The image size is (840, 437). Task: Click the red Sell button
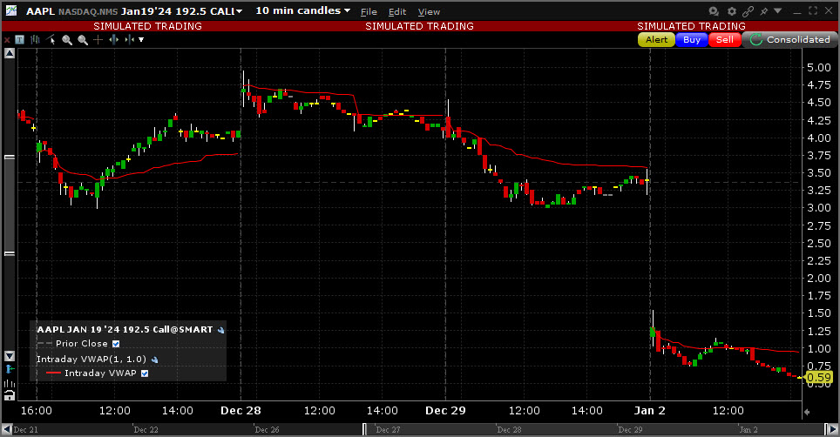(x=724, y=39)
